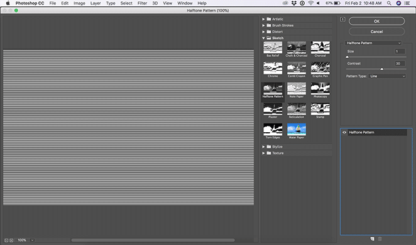The image size is (416, 245).
Task: Open the Type menu
Action: pos(111,3)
